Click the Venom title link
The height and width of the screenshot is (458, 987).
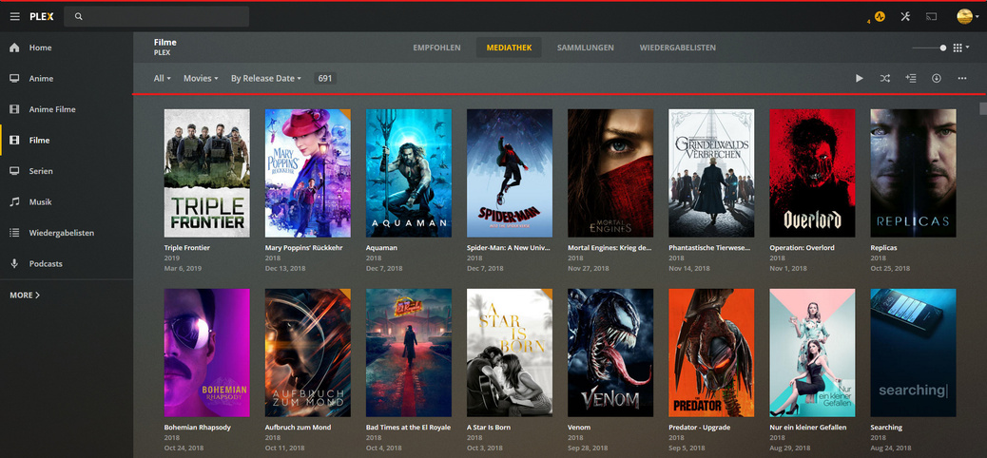[x=579, y=428]
